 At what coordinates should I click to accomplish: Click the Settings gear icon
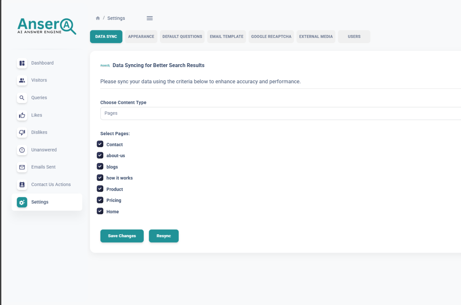pos(22,202)
